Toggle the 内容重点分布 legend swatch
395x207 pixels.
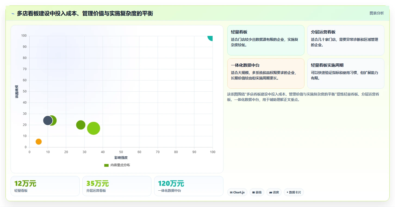pyautogui.click(x=106, y=165)
